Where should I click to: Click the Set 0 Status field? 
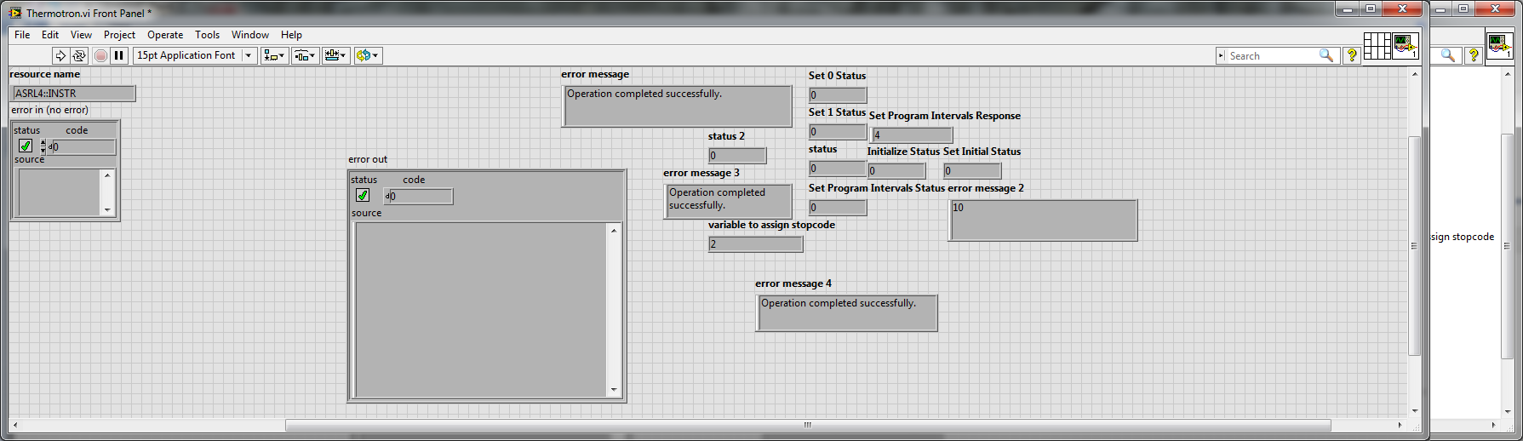tap(838, 95)
